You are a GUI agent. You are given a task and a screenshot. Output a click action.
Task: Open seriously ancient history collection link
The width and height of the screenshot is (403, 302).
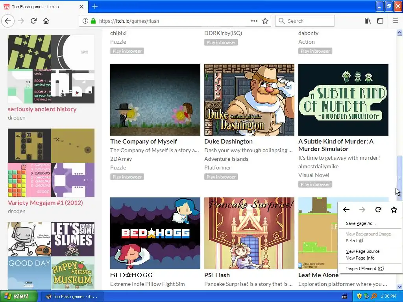[42, 109]
